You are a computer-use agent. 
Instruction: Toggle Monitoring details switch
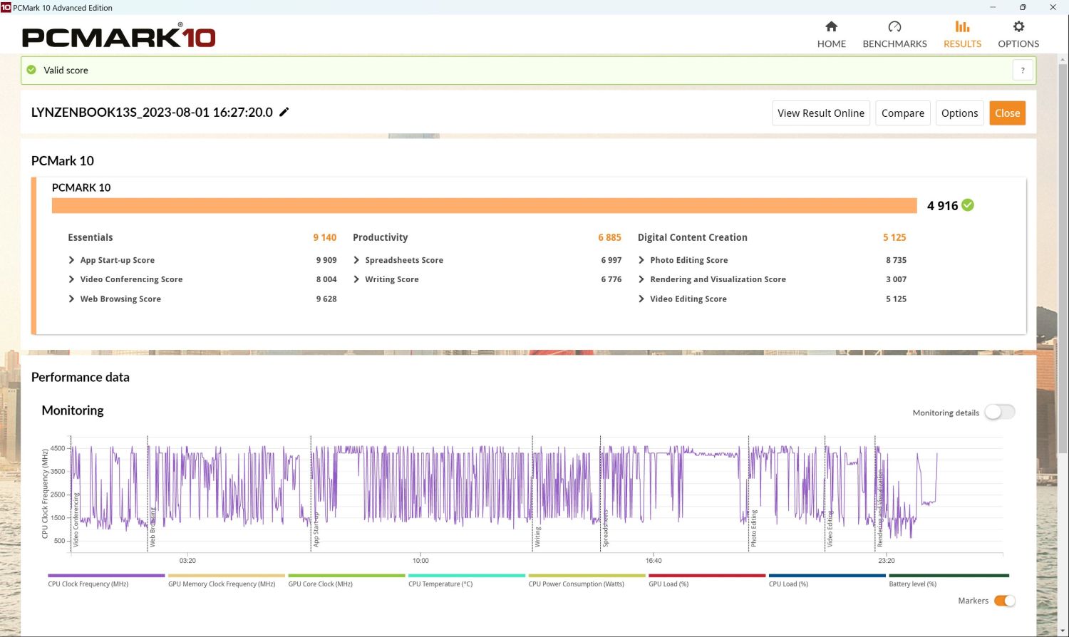1000,412
